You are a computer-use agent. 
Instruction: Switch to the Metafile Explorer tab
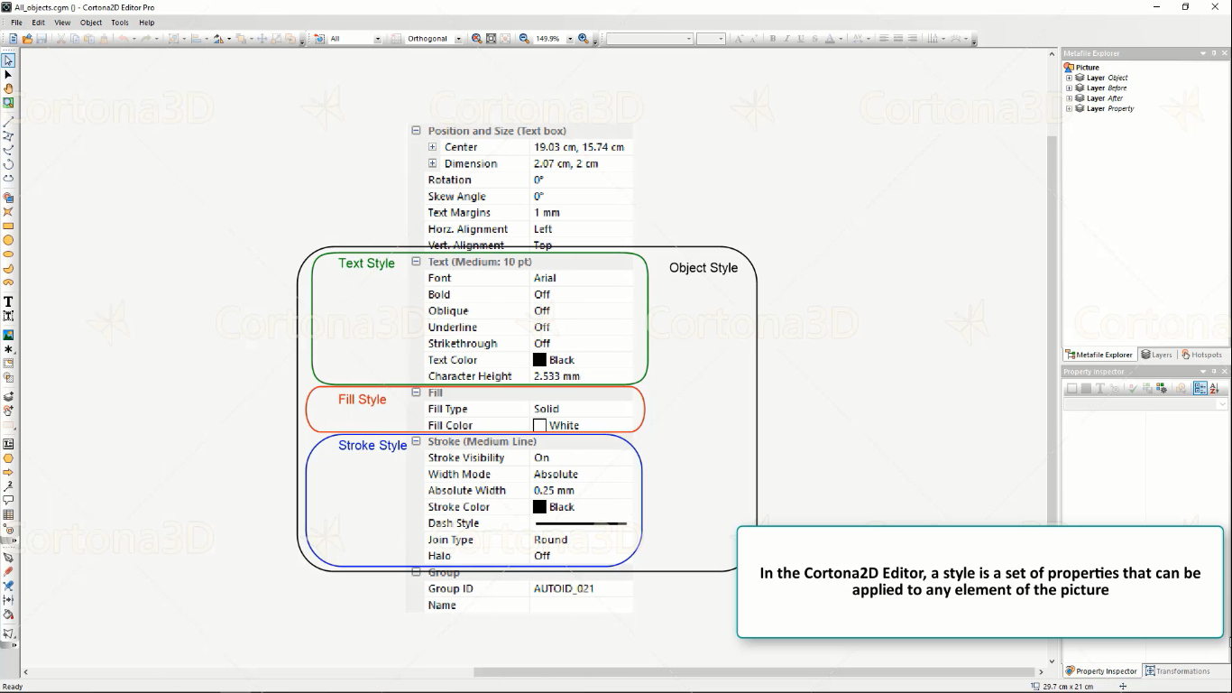click(1099, 355)
